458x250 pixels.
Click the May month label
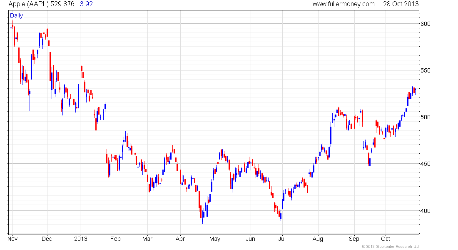215,239
